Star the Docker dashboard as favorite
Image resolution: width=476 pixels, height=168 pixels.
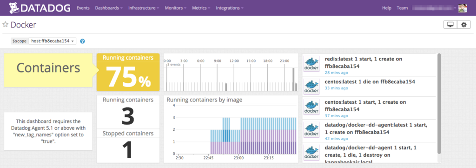pos(5,25)
